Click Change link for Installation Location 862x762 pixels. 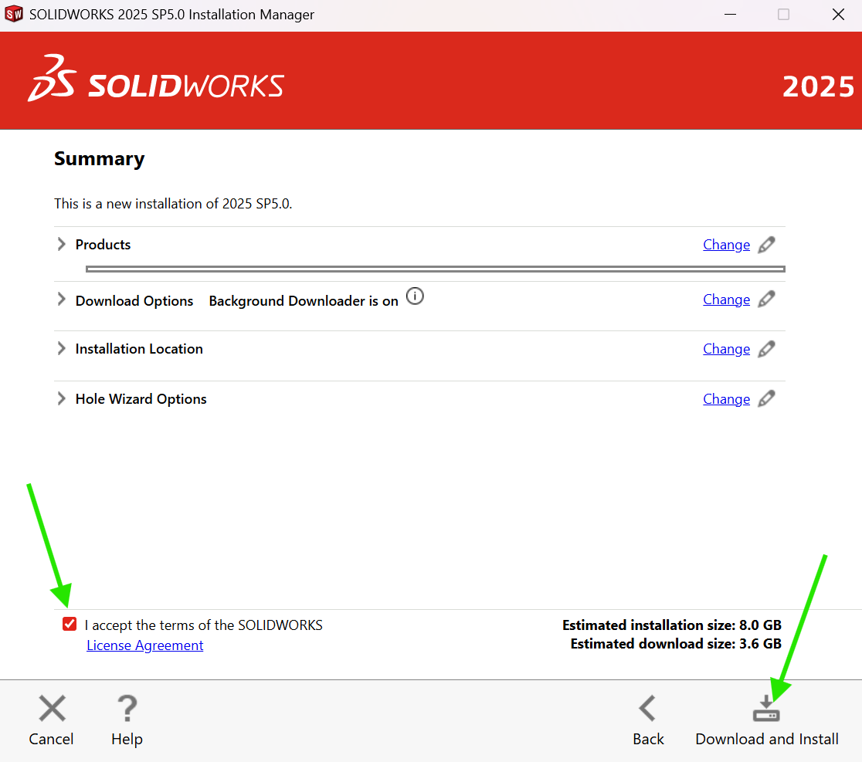click(x=726, y=350)
